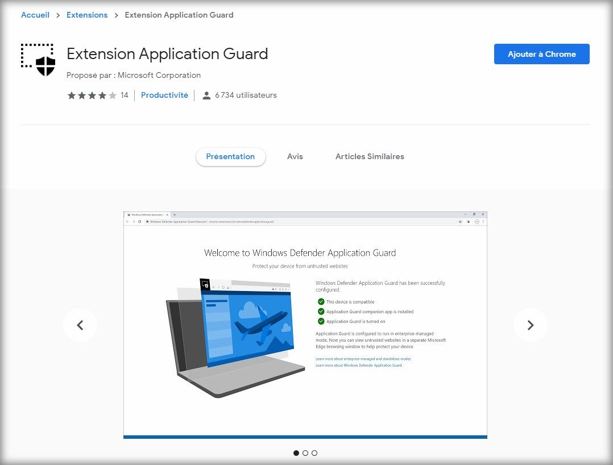Click the 'companion app is installed' green checkmark
The width and height of the screenshot is (613, 465).
click(x=321, y=312)
